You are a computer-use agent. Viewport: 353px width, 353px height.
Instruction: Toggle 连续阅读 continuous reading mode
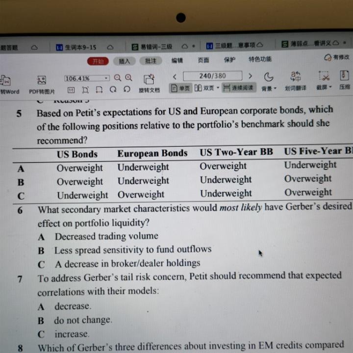[x=238, y=88]
